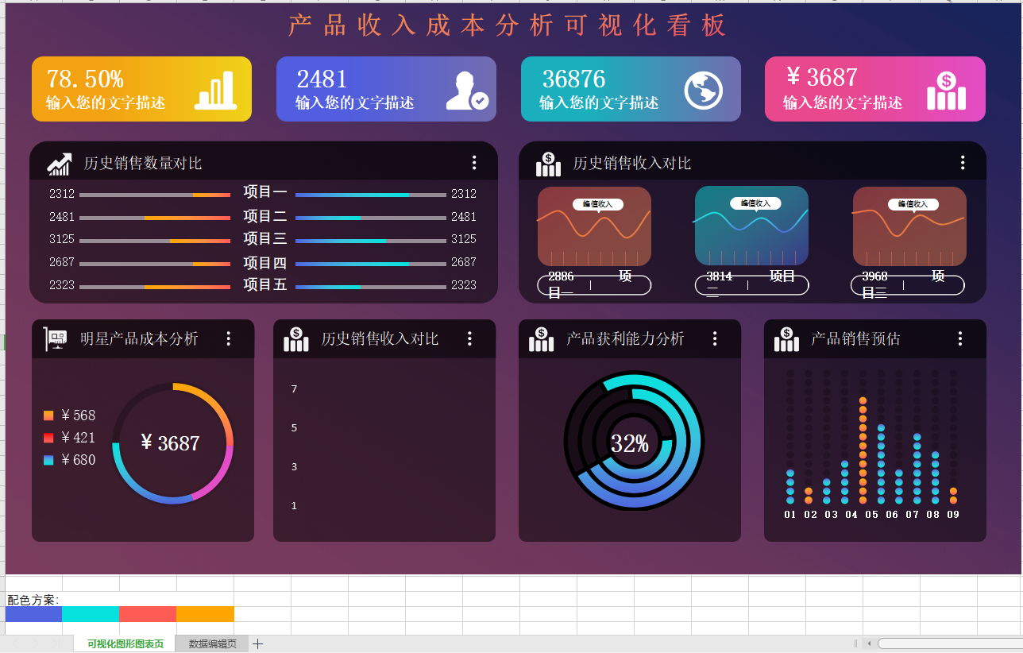1023x653 pixels.
Task: Click the 项目一 pill under the first mini chart
Action: pyautogui.click(x=593, y=283)
